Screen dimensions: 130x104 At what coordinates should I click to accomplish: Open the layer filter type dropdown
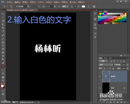tap(103, 61)
